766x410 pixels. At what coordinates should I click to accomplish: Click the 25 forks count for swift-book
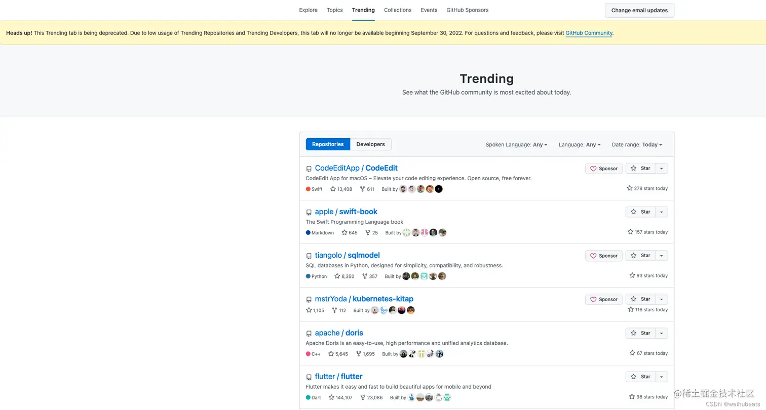[371, 233]
